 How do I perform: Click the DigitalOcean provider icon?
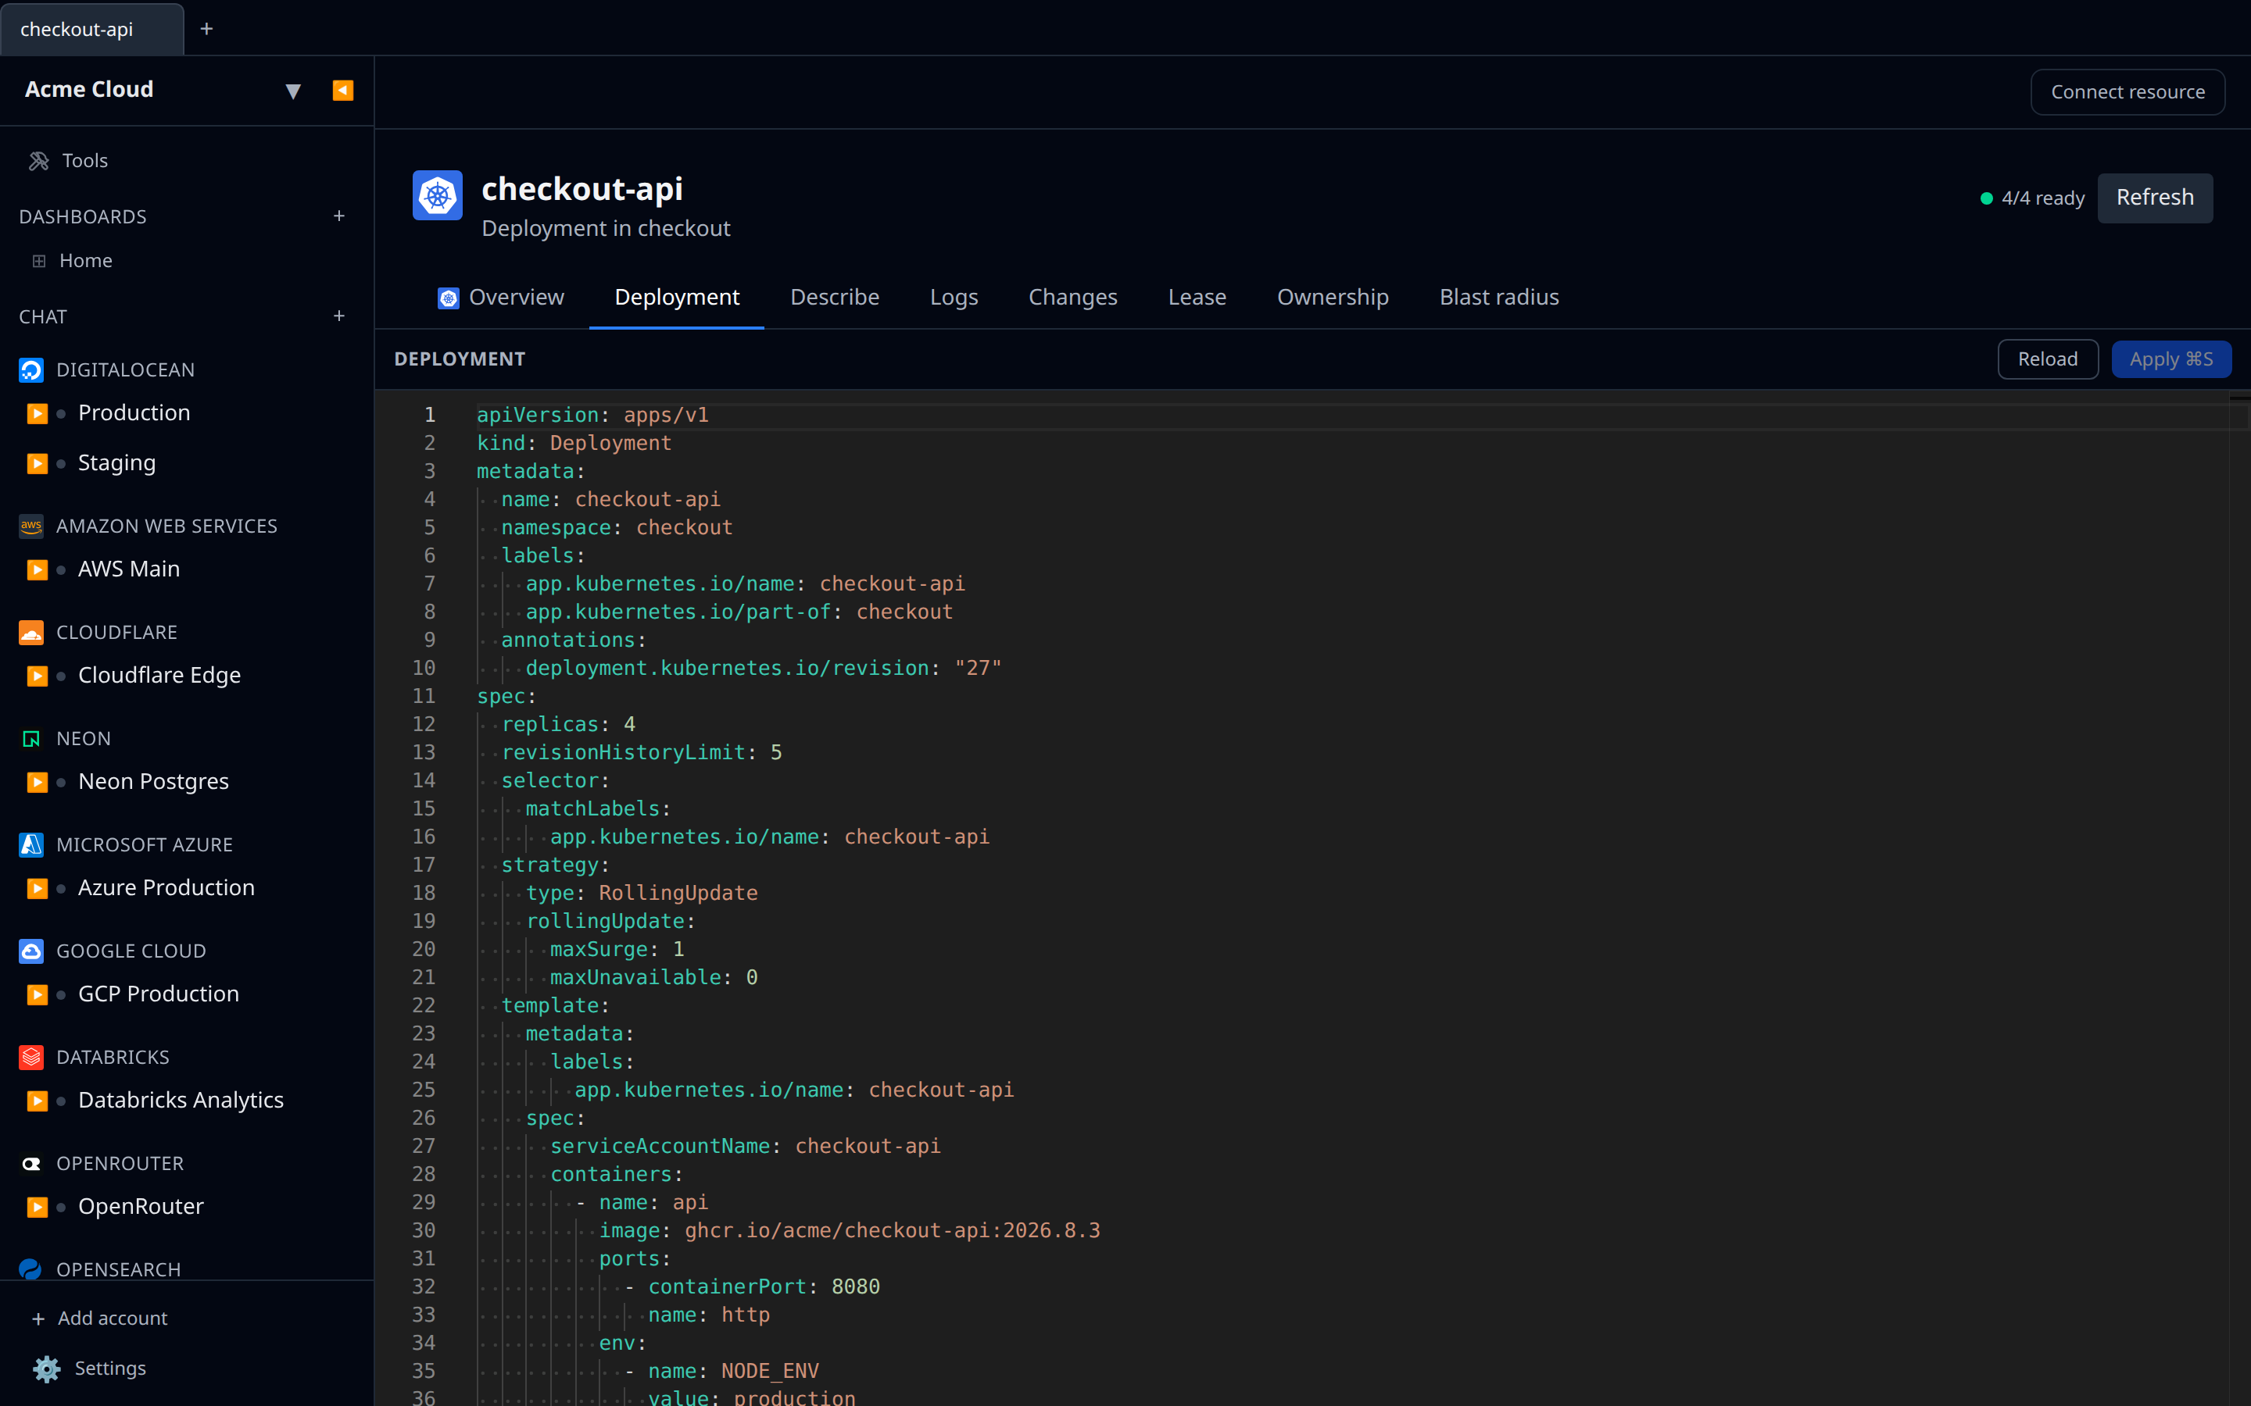pos(31,370)
